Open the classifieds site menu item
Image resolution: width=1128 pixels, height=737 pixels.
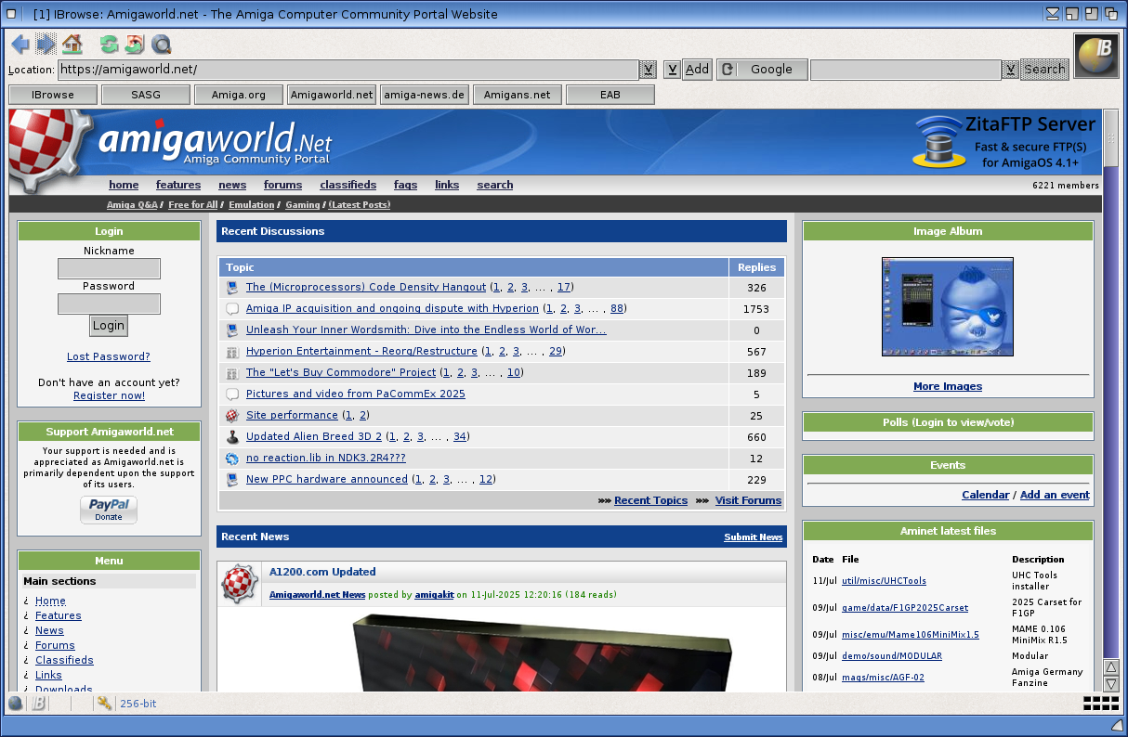click(348, 185)
